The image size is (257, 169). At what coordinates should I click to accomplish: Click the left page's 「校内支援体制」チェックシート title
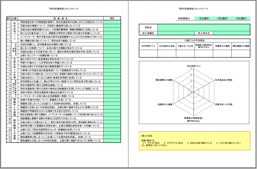[x=64, y=8]
